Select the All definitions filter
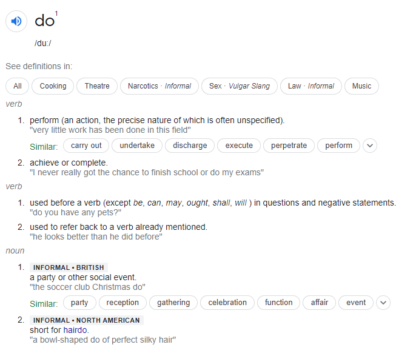 pyautogui.click(x=18, y=86)
